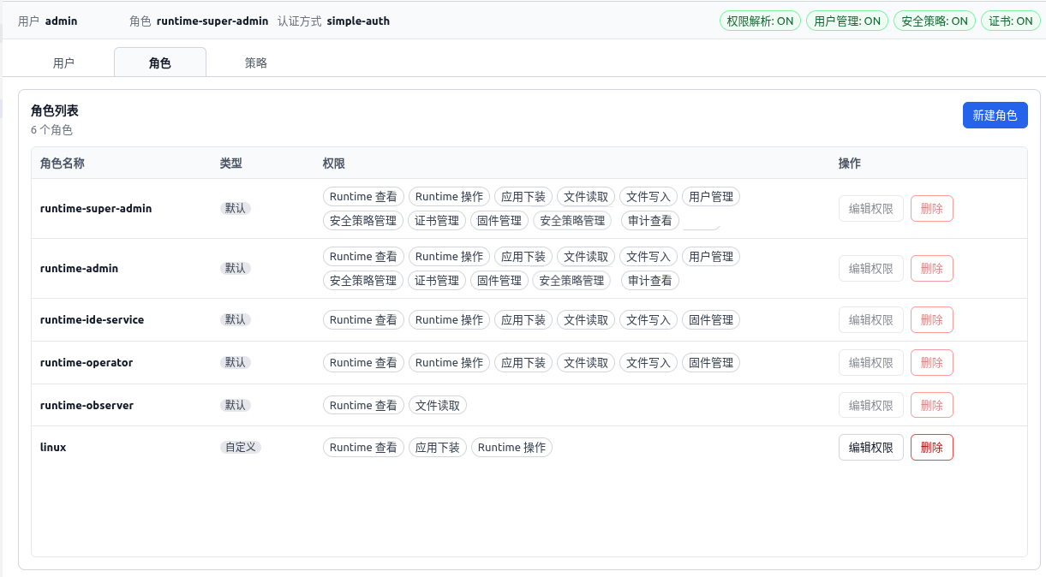Click Runtime 操作 tag in runtime-operator row
Image resolution: width=1046 pixels, height=577 pixels.
[450, 363]
